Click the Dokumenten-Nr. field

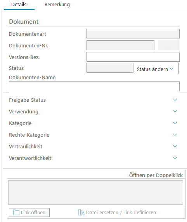[x=121, y=45]
